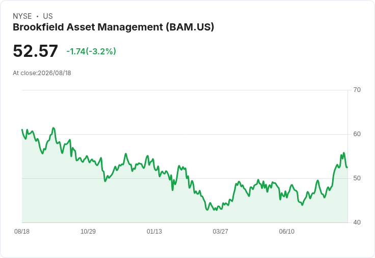Click the US market label
The height and width of the screenshot is (258, 375).
pyautogui.click(x=48, y=16)
